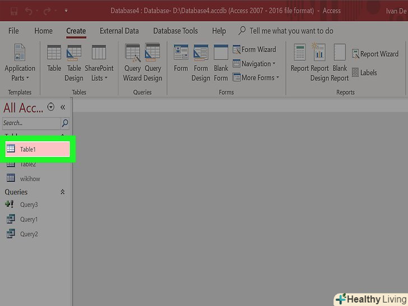Viewport: 408px width, 306px height.
Task: Click the Tell me search box
Action: tap(286, 31)
